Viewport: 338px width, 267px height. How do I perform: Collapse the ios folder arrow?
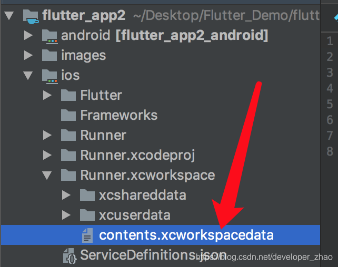coord(28,76)
